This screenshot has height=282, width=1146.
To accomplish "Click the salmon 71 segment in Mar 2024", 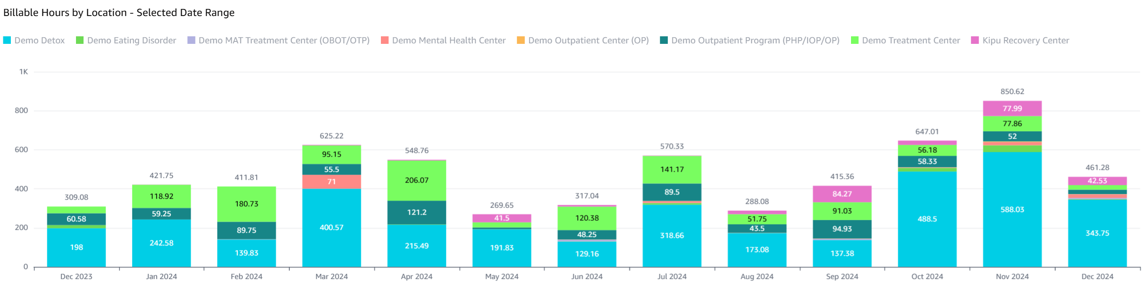I will pos(331,182).
